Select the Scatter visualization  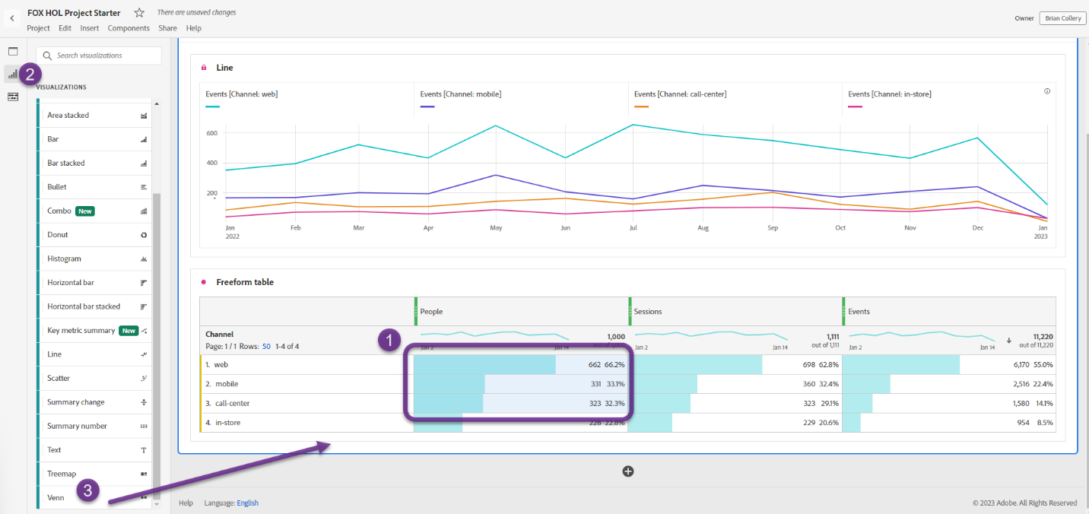click(94, 379)
